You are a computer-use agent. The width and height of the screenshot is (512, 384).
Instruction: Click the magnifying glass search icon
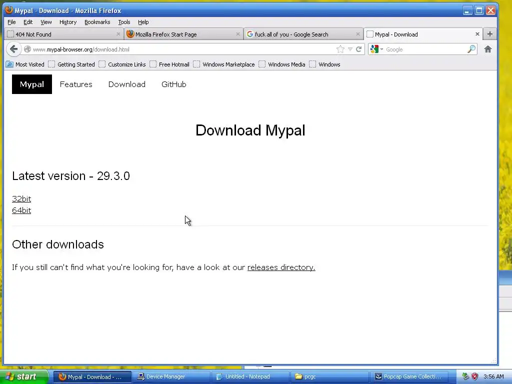471,49
